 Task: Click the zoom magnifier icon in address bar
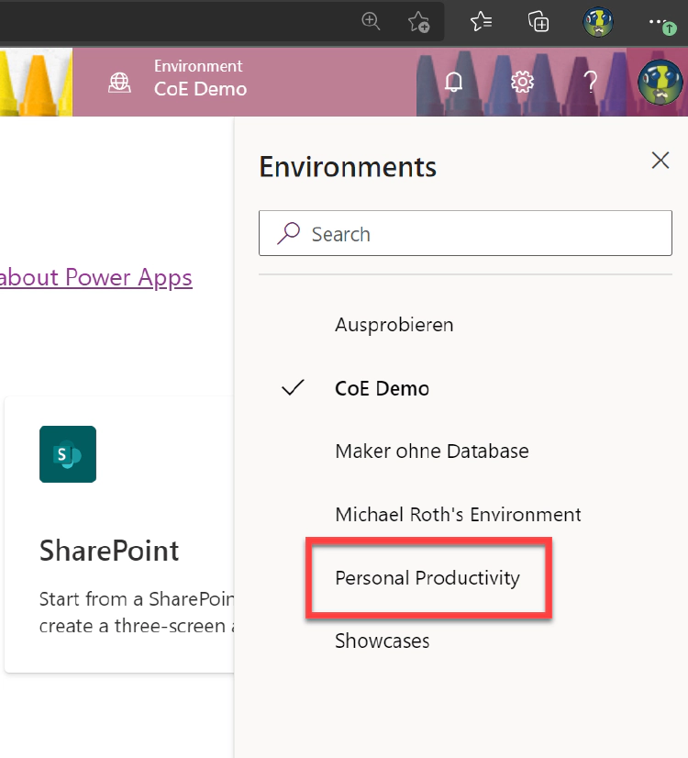372,22
